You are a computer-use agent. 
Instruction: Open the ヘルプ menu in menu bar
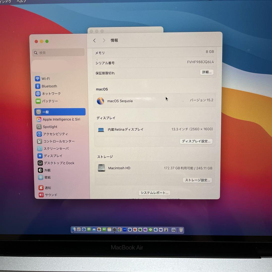[x=21, y=2]
